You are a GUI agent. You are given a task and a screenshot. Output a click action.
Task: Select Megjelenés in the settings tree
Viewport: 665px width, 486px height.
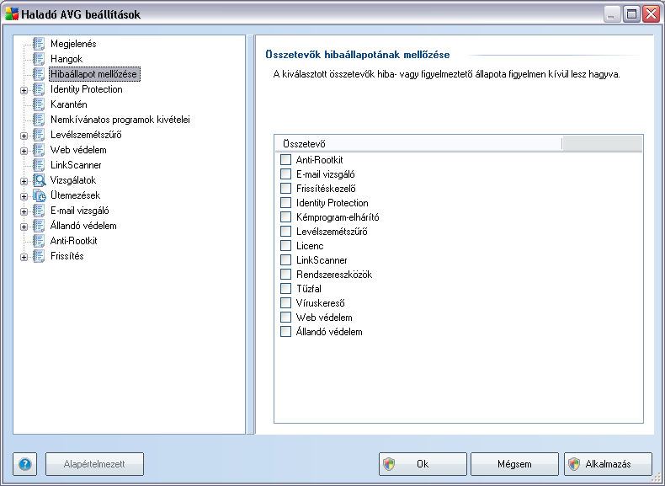[73, 44]
